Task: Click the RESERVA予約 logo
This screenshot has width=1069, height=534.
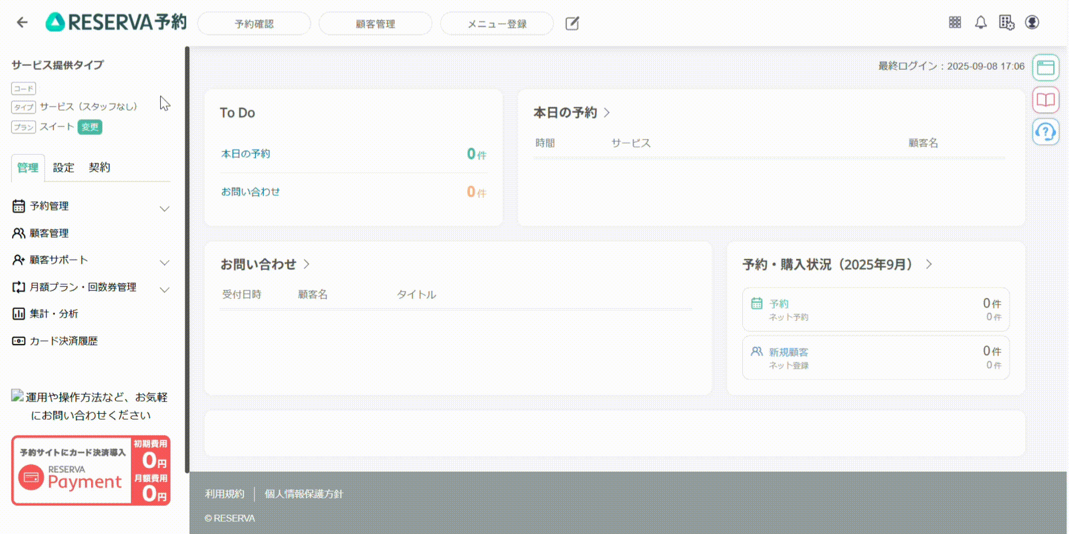Action: [x=116, y=22]
